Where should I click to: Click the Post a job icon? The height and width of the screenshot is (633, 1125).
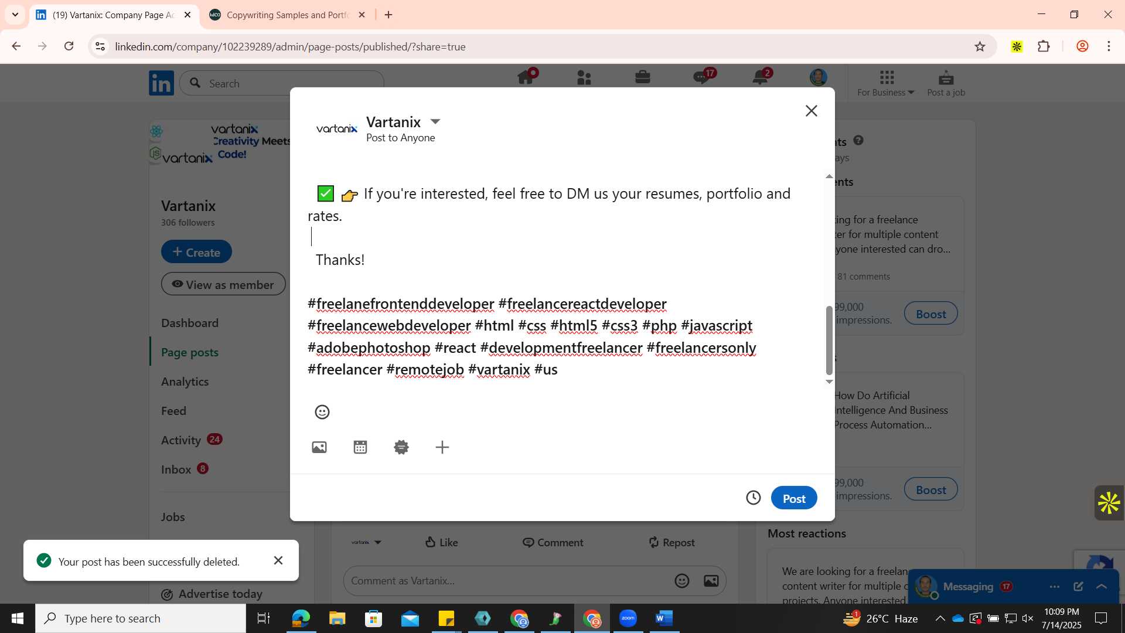click(x=946, y=84)
